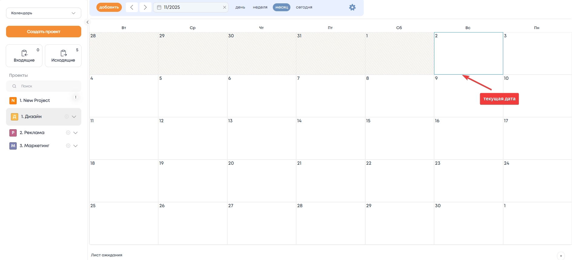
Task: Click the Создать проект button
Action: [44, 32]
